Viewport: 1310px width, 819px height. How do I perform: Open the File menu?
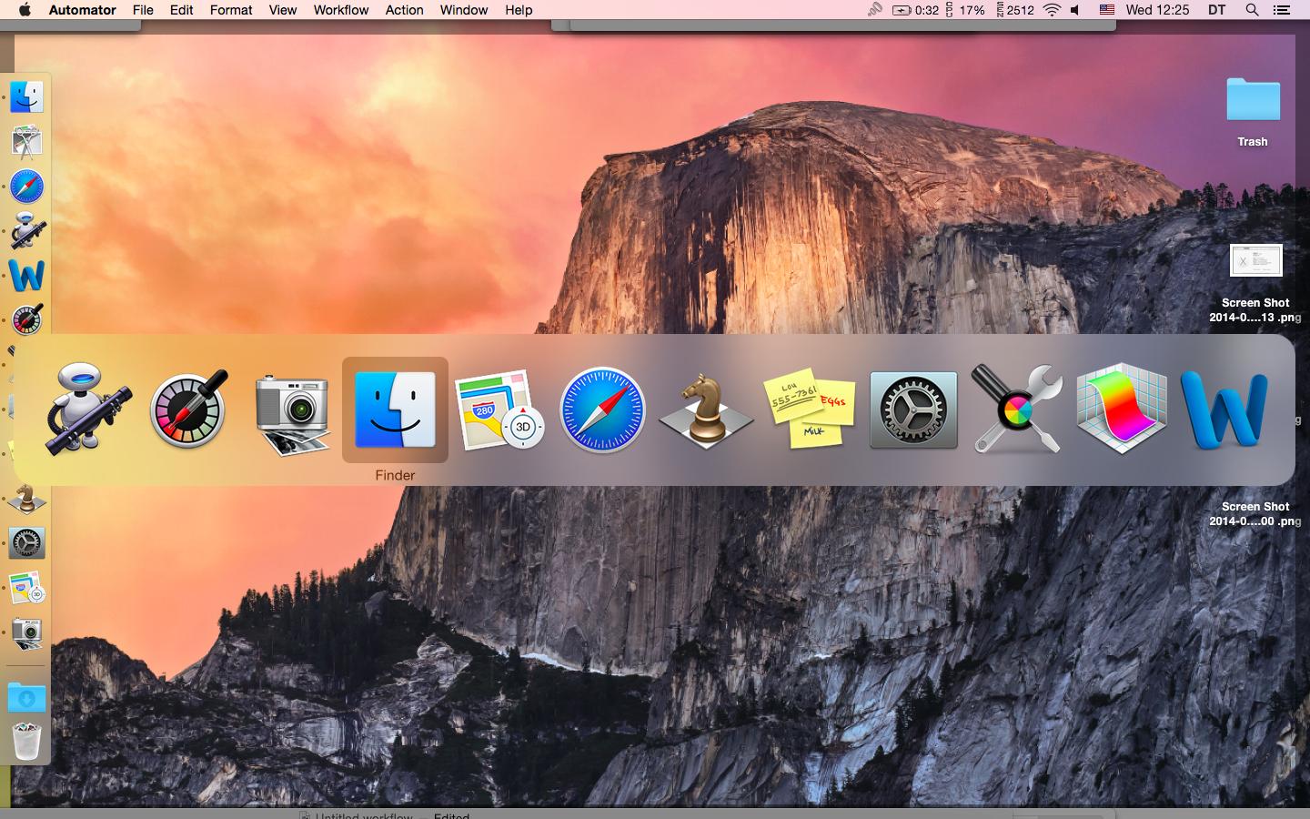click(x=143, y=10)
